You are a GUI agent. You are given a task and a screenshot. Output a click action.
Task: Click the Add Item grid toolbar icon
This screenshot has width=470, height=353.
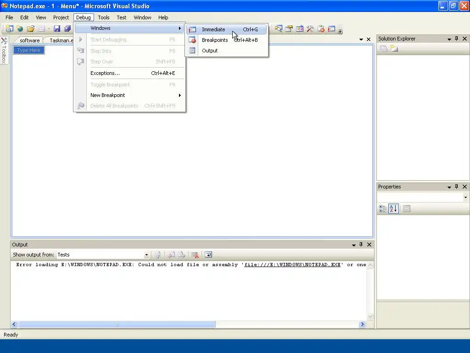41,28
